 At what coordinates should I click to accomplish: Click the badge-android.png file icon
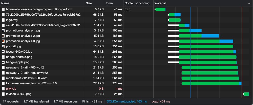[3, 57]
